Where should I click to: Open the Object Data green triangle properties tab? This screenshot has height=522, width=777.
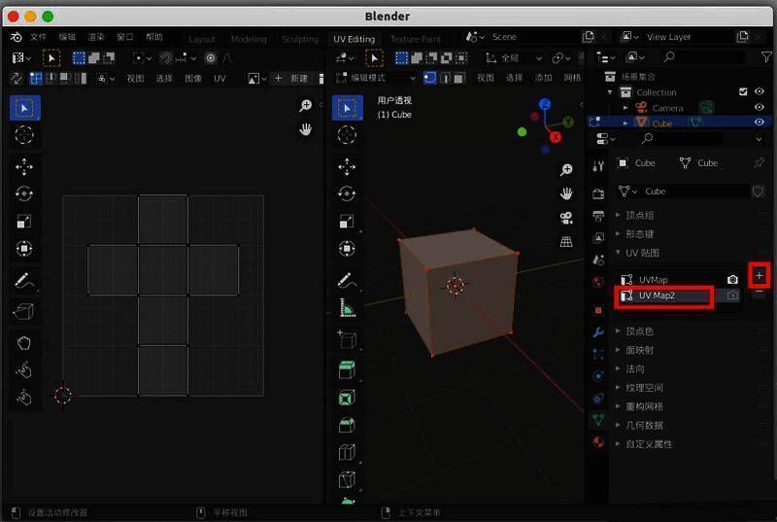pyautogui.click(x=598, y=420)
